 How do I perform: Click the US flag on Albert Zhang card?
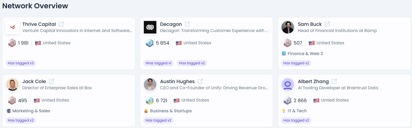coord(316,100)
